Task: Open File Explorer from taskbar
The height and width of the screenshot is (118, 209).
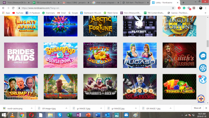Action: coord(50,115)
